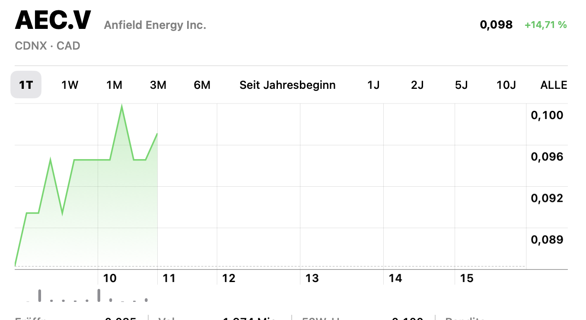Click the chart's highest green peak
This screenshot has height=320, width=586.
[x=122, y=106]
